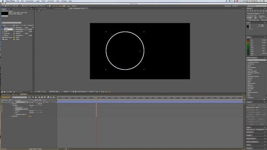Viewport: 267px width, 150px height.
Task: Click the new folder icon in Project panel
Action: click(5, 92)
